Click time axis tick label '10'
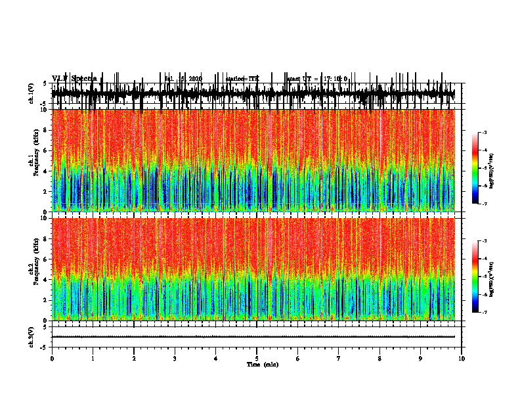The image size is (520, 402). point(462,359)
